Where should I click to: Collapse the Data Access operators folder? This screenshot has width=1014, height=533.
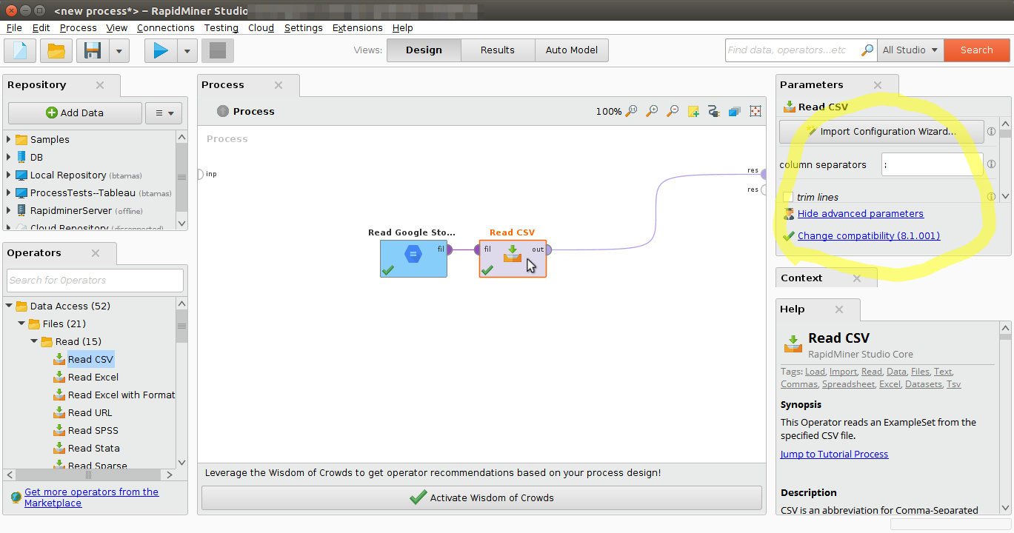coord(10,306)
